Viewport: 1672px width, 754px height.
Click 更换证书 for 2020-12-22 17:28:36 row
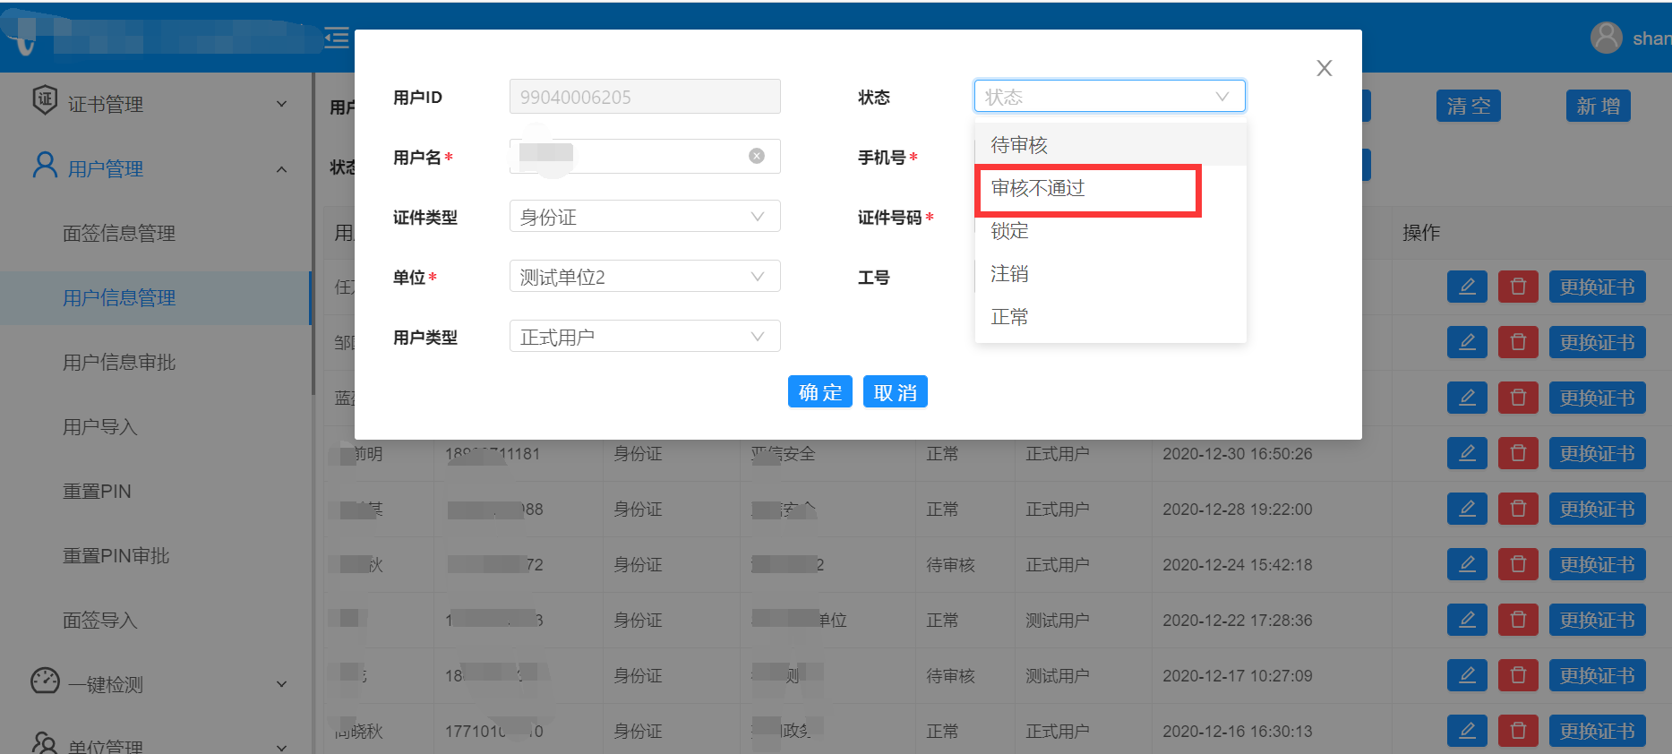[x=1596, y=620]
